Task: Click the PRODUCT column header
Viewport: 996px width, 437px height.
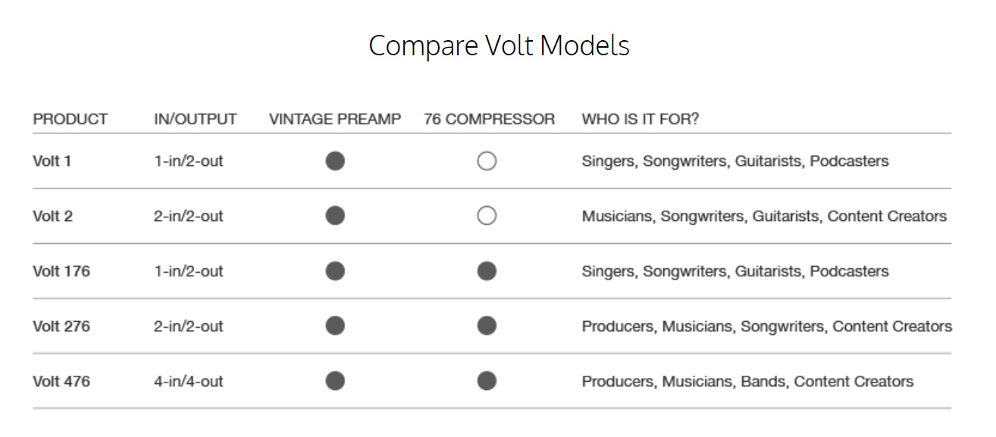Action: tap(70, 120)
